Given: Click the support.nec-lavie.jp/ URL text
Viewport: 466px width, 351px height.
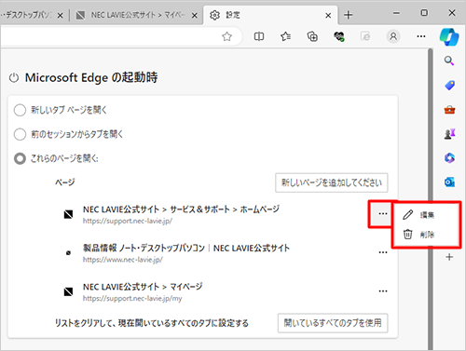Looking at the screenshot, I should (x=128, y=221).
